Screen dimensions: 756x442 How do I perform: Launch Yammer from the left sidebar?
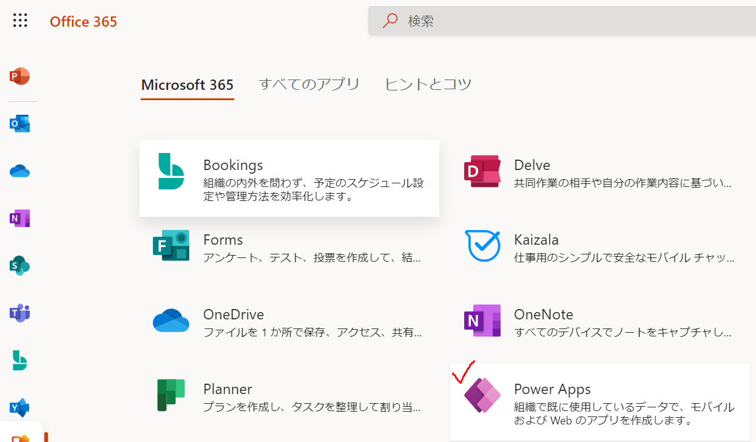pyautogui.click(x=20, y=408)
